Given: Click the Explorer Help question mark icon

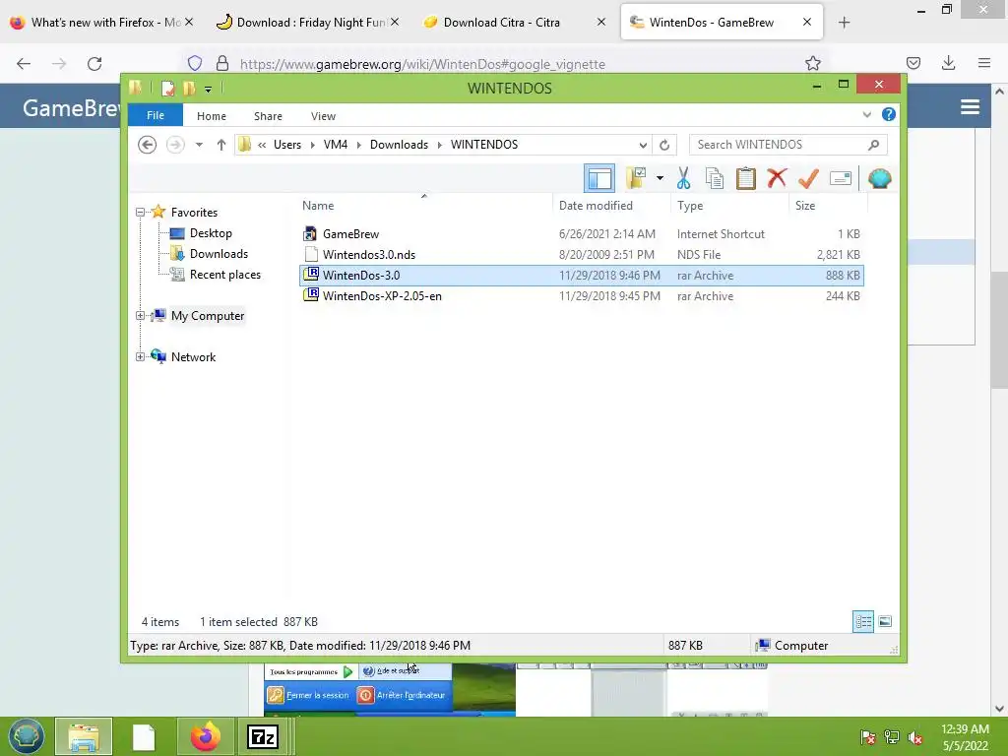Looking at the screenshot, I should coord(889,114).
